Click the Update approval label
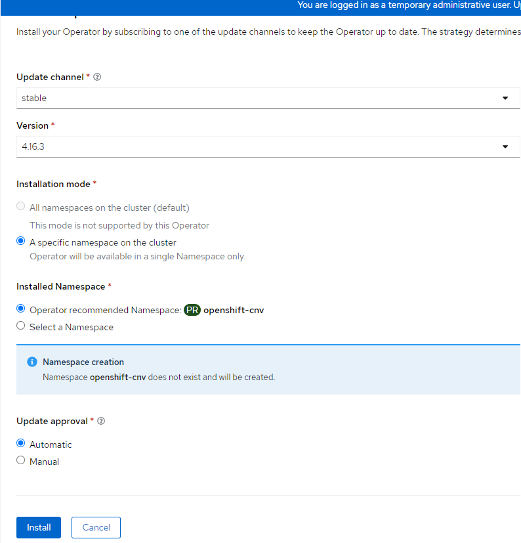 click(52, 422)
